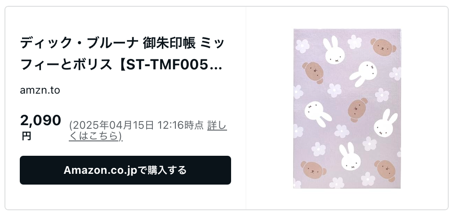Click the Miffy face at bottom center of cover
The image size is (455, 217).
click(x=350, y=157)
